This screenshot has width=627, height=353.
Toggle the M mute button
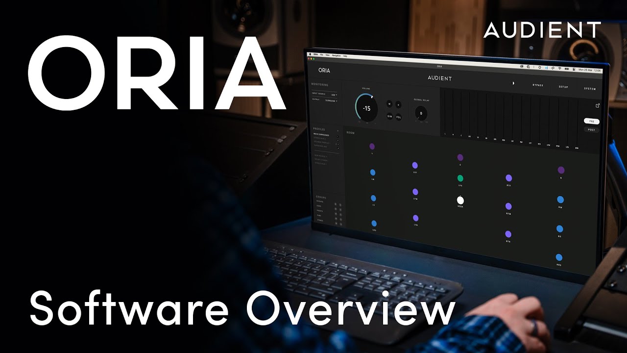click(389, 103)
